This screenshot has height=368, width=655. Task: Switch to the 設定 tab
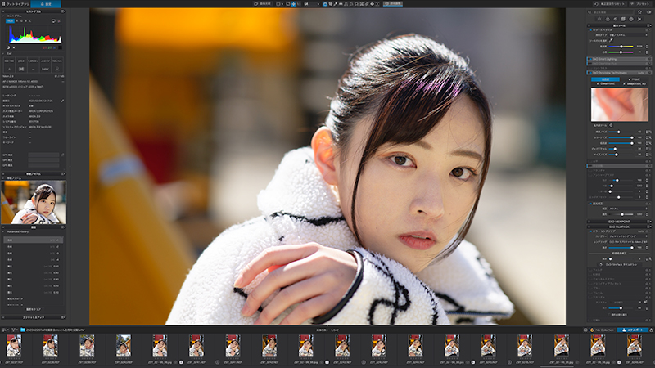tap(46, 4)
